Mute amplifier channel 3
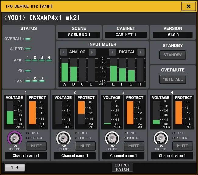The width and height of the screenshot is (198, 175). point(134,146)
